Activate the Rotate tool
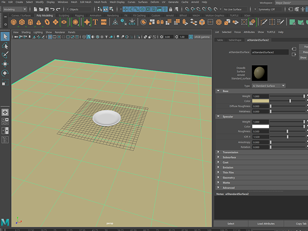Screen dimensions: 308x231 point(5,73)
